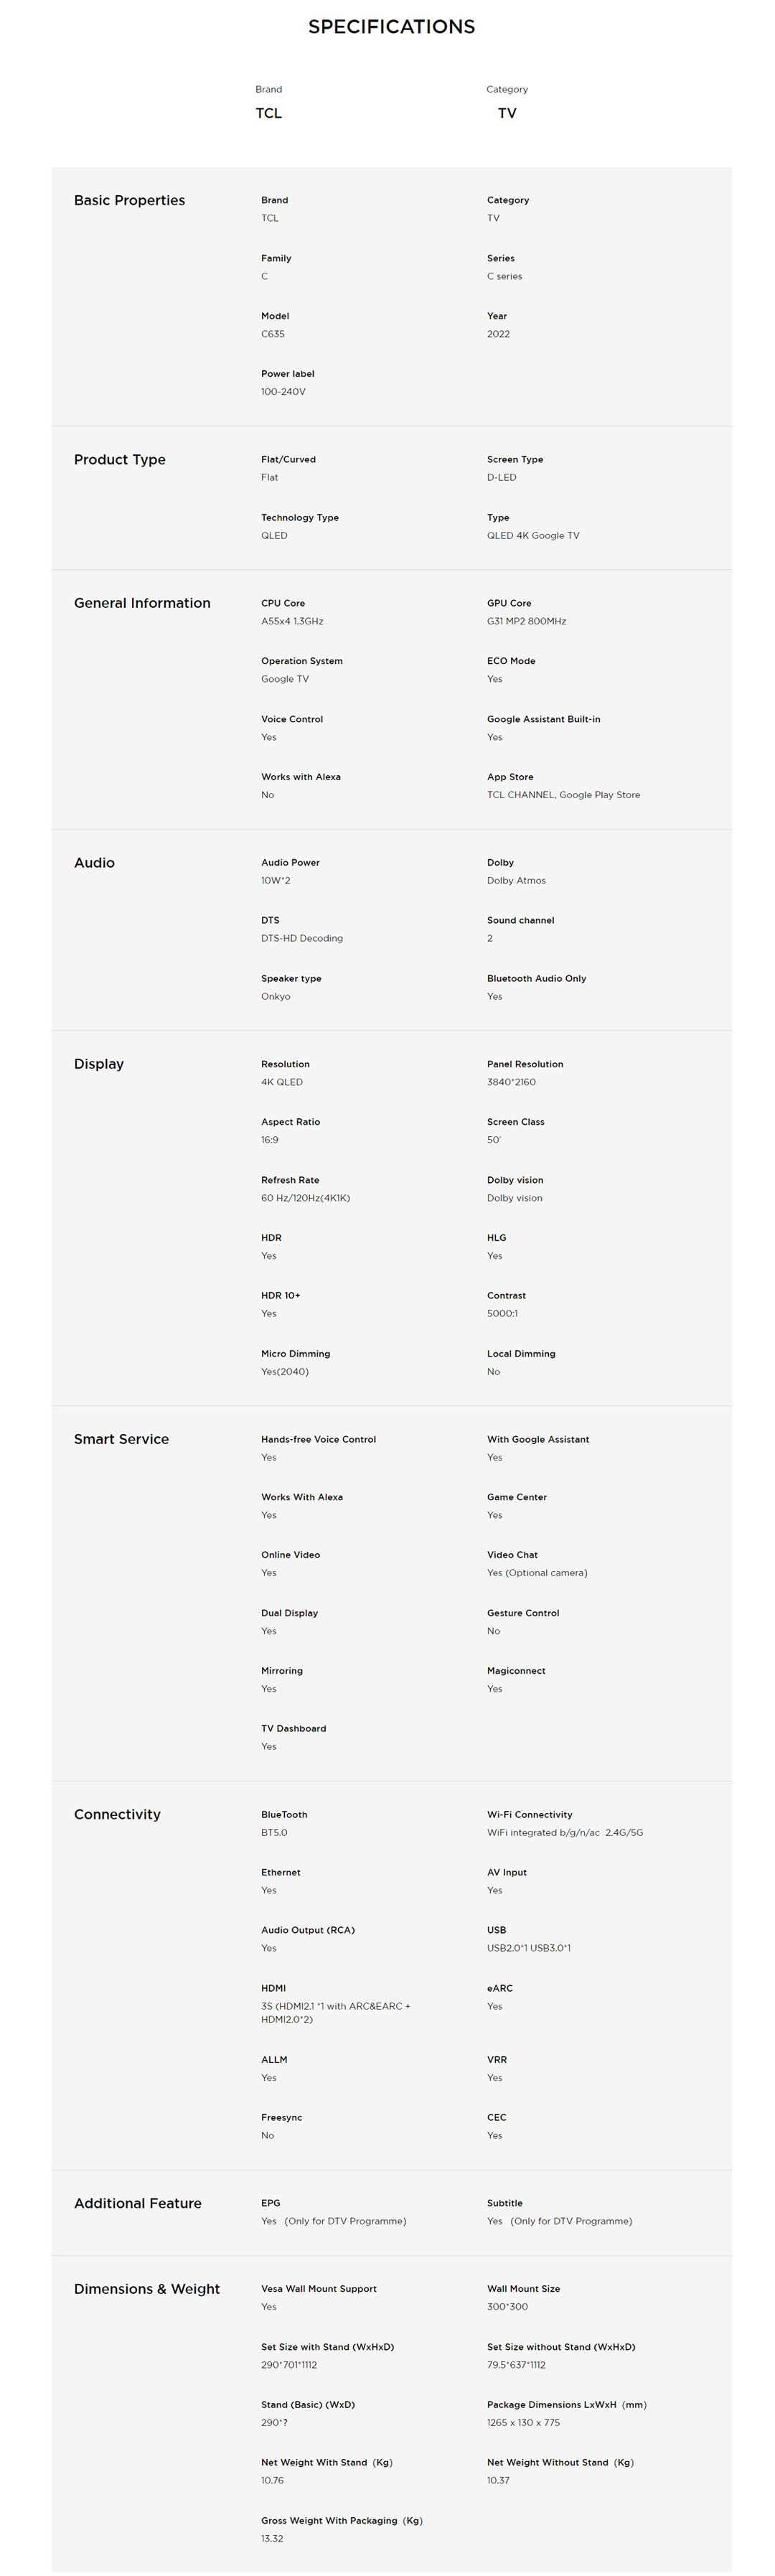775x2576 pixels.
Task: Click the Smart Service section heading
Action: click(x=121, y=1439)
